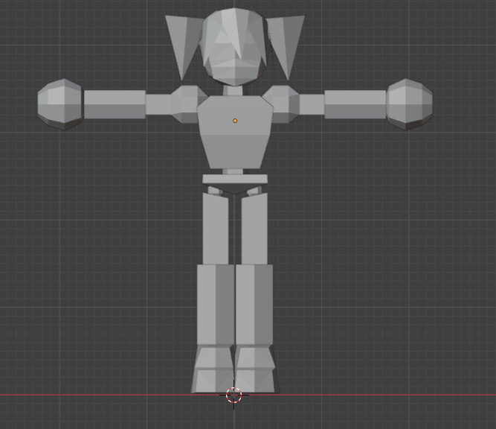Click the spherical hand on the left side
The height and width of the screenshot is (429, 496).
(61, 104)
